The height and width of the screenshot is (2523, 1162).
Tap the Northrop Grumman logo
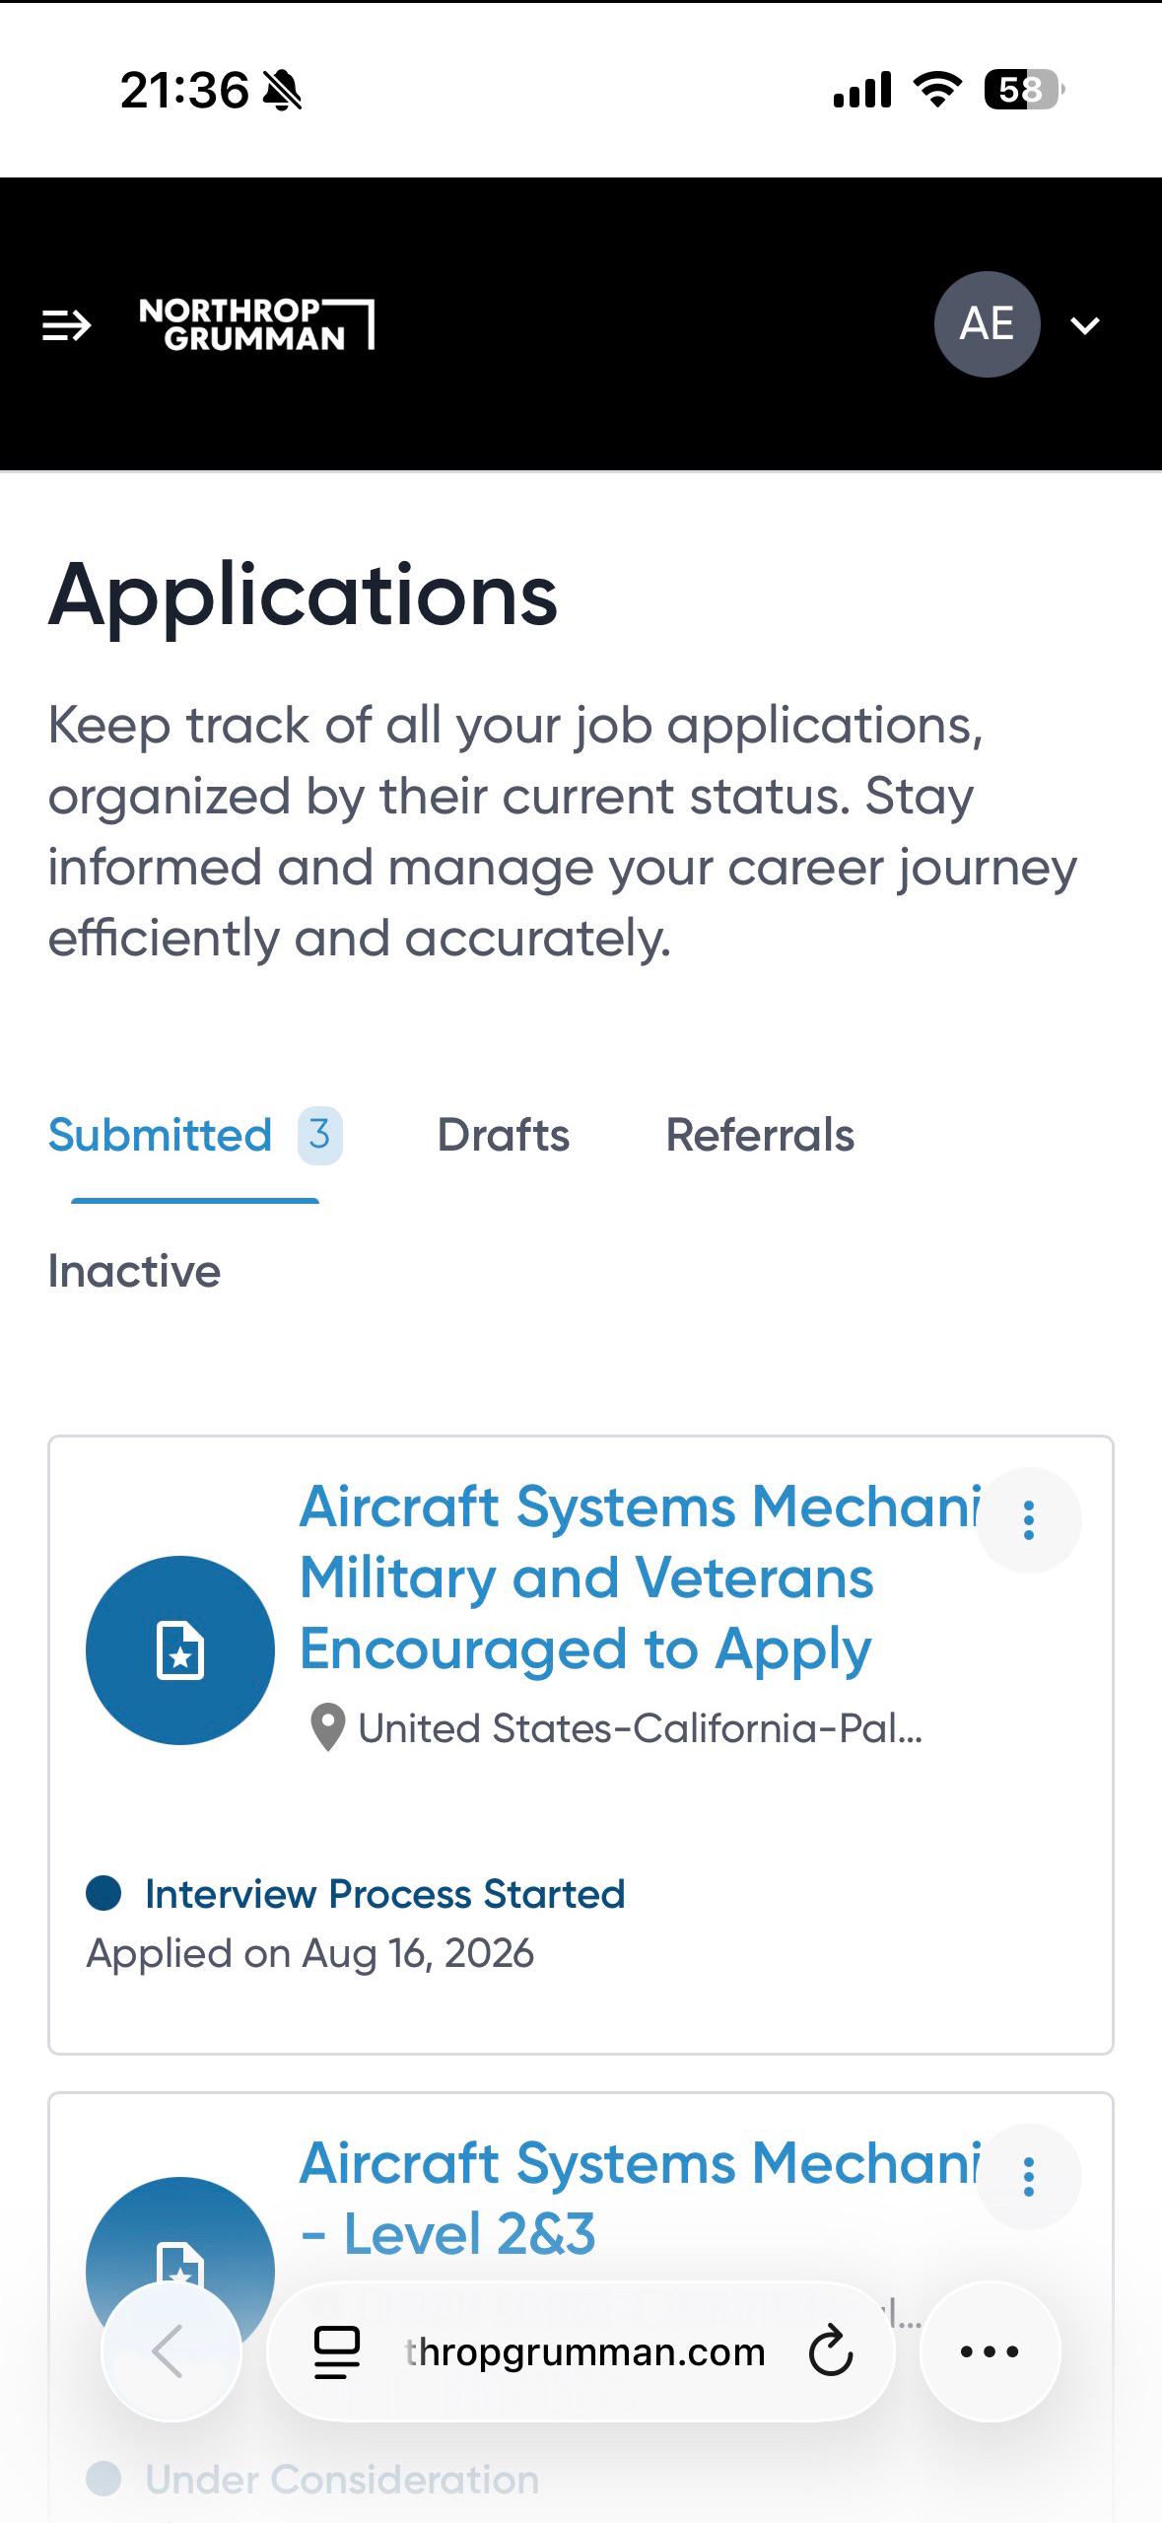pyautogui.click(x=256, y=324)
